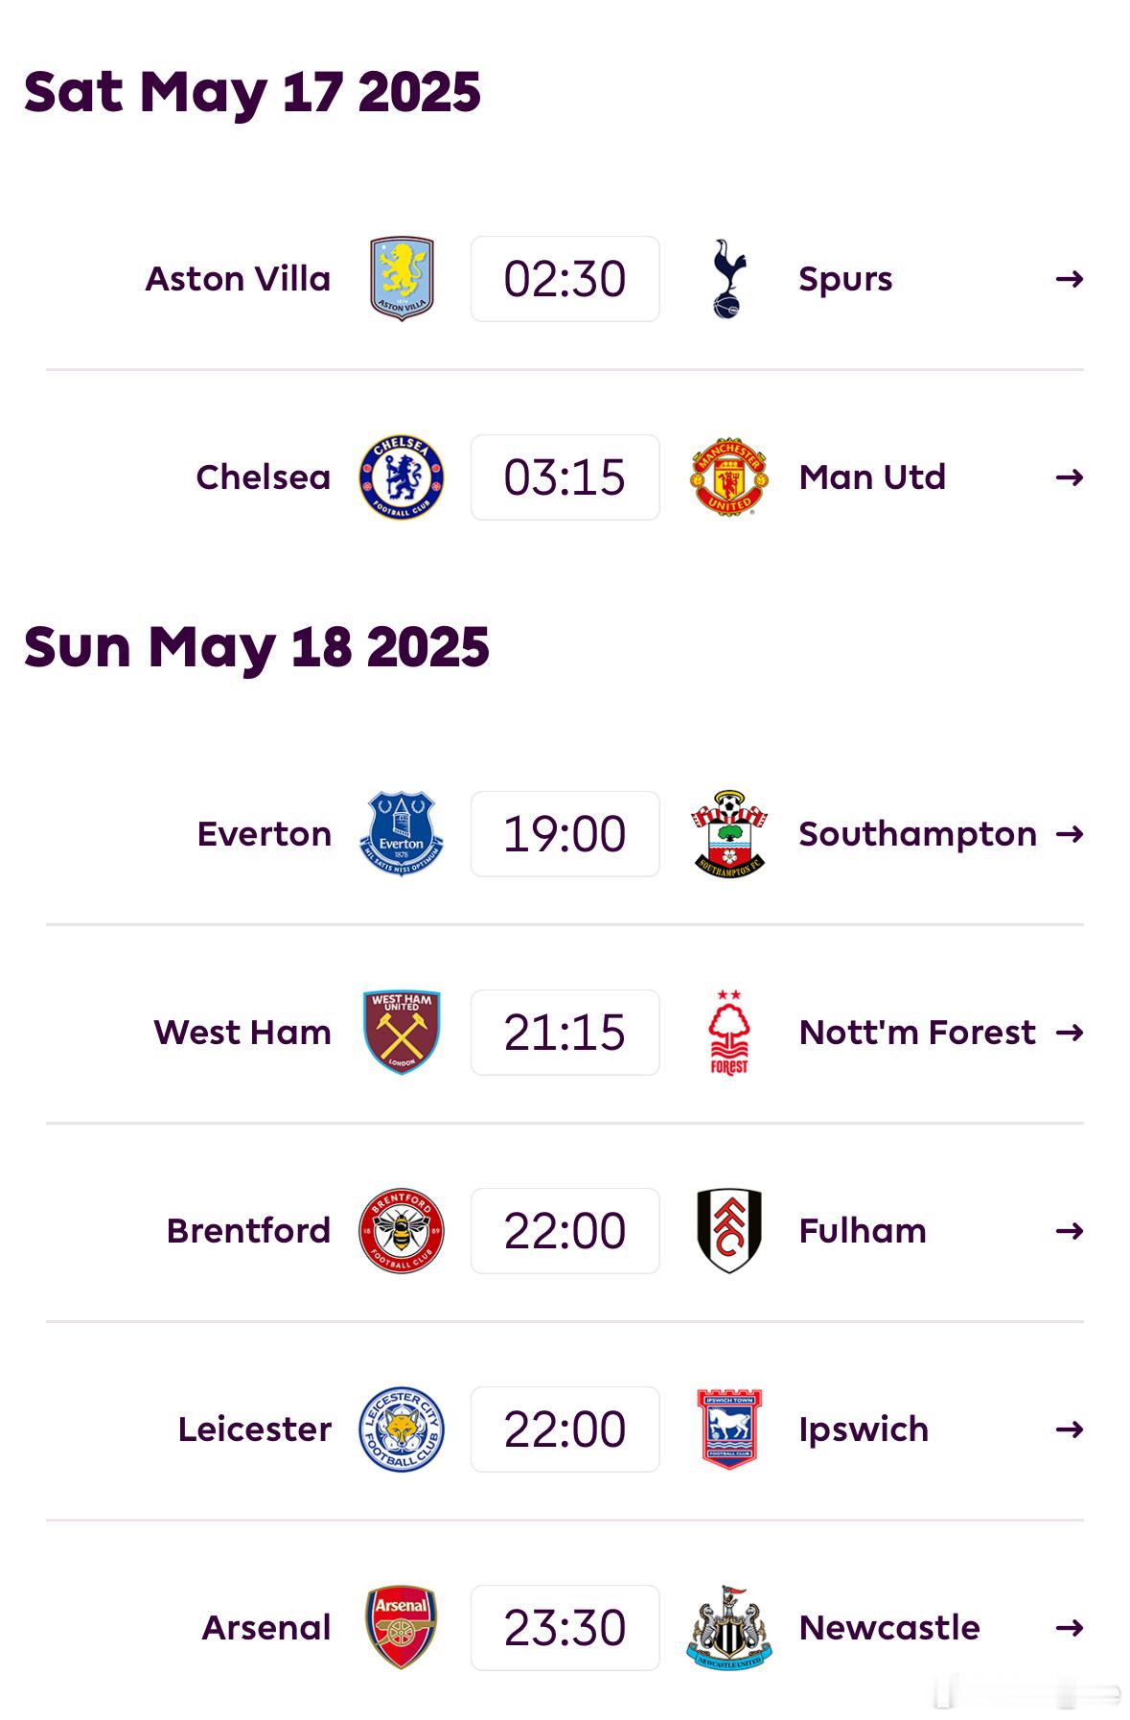
Task: Open the Newcastle team name link
Action: pyautogui.click(x=889, y=1628)
